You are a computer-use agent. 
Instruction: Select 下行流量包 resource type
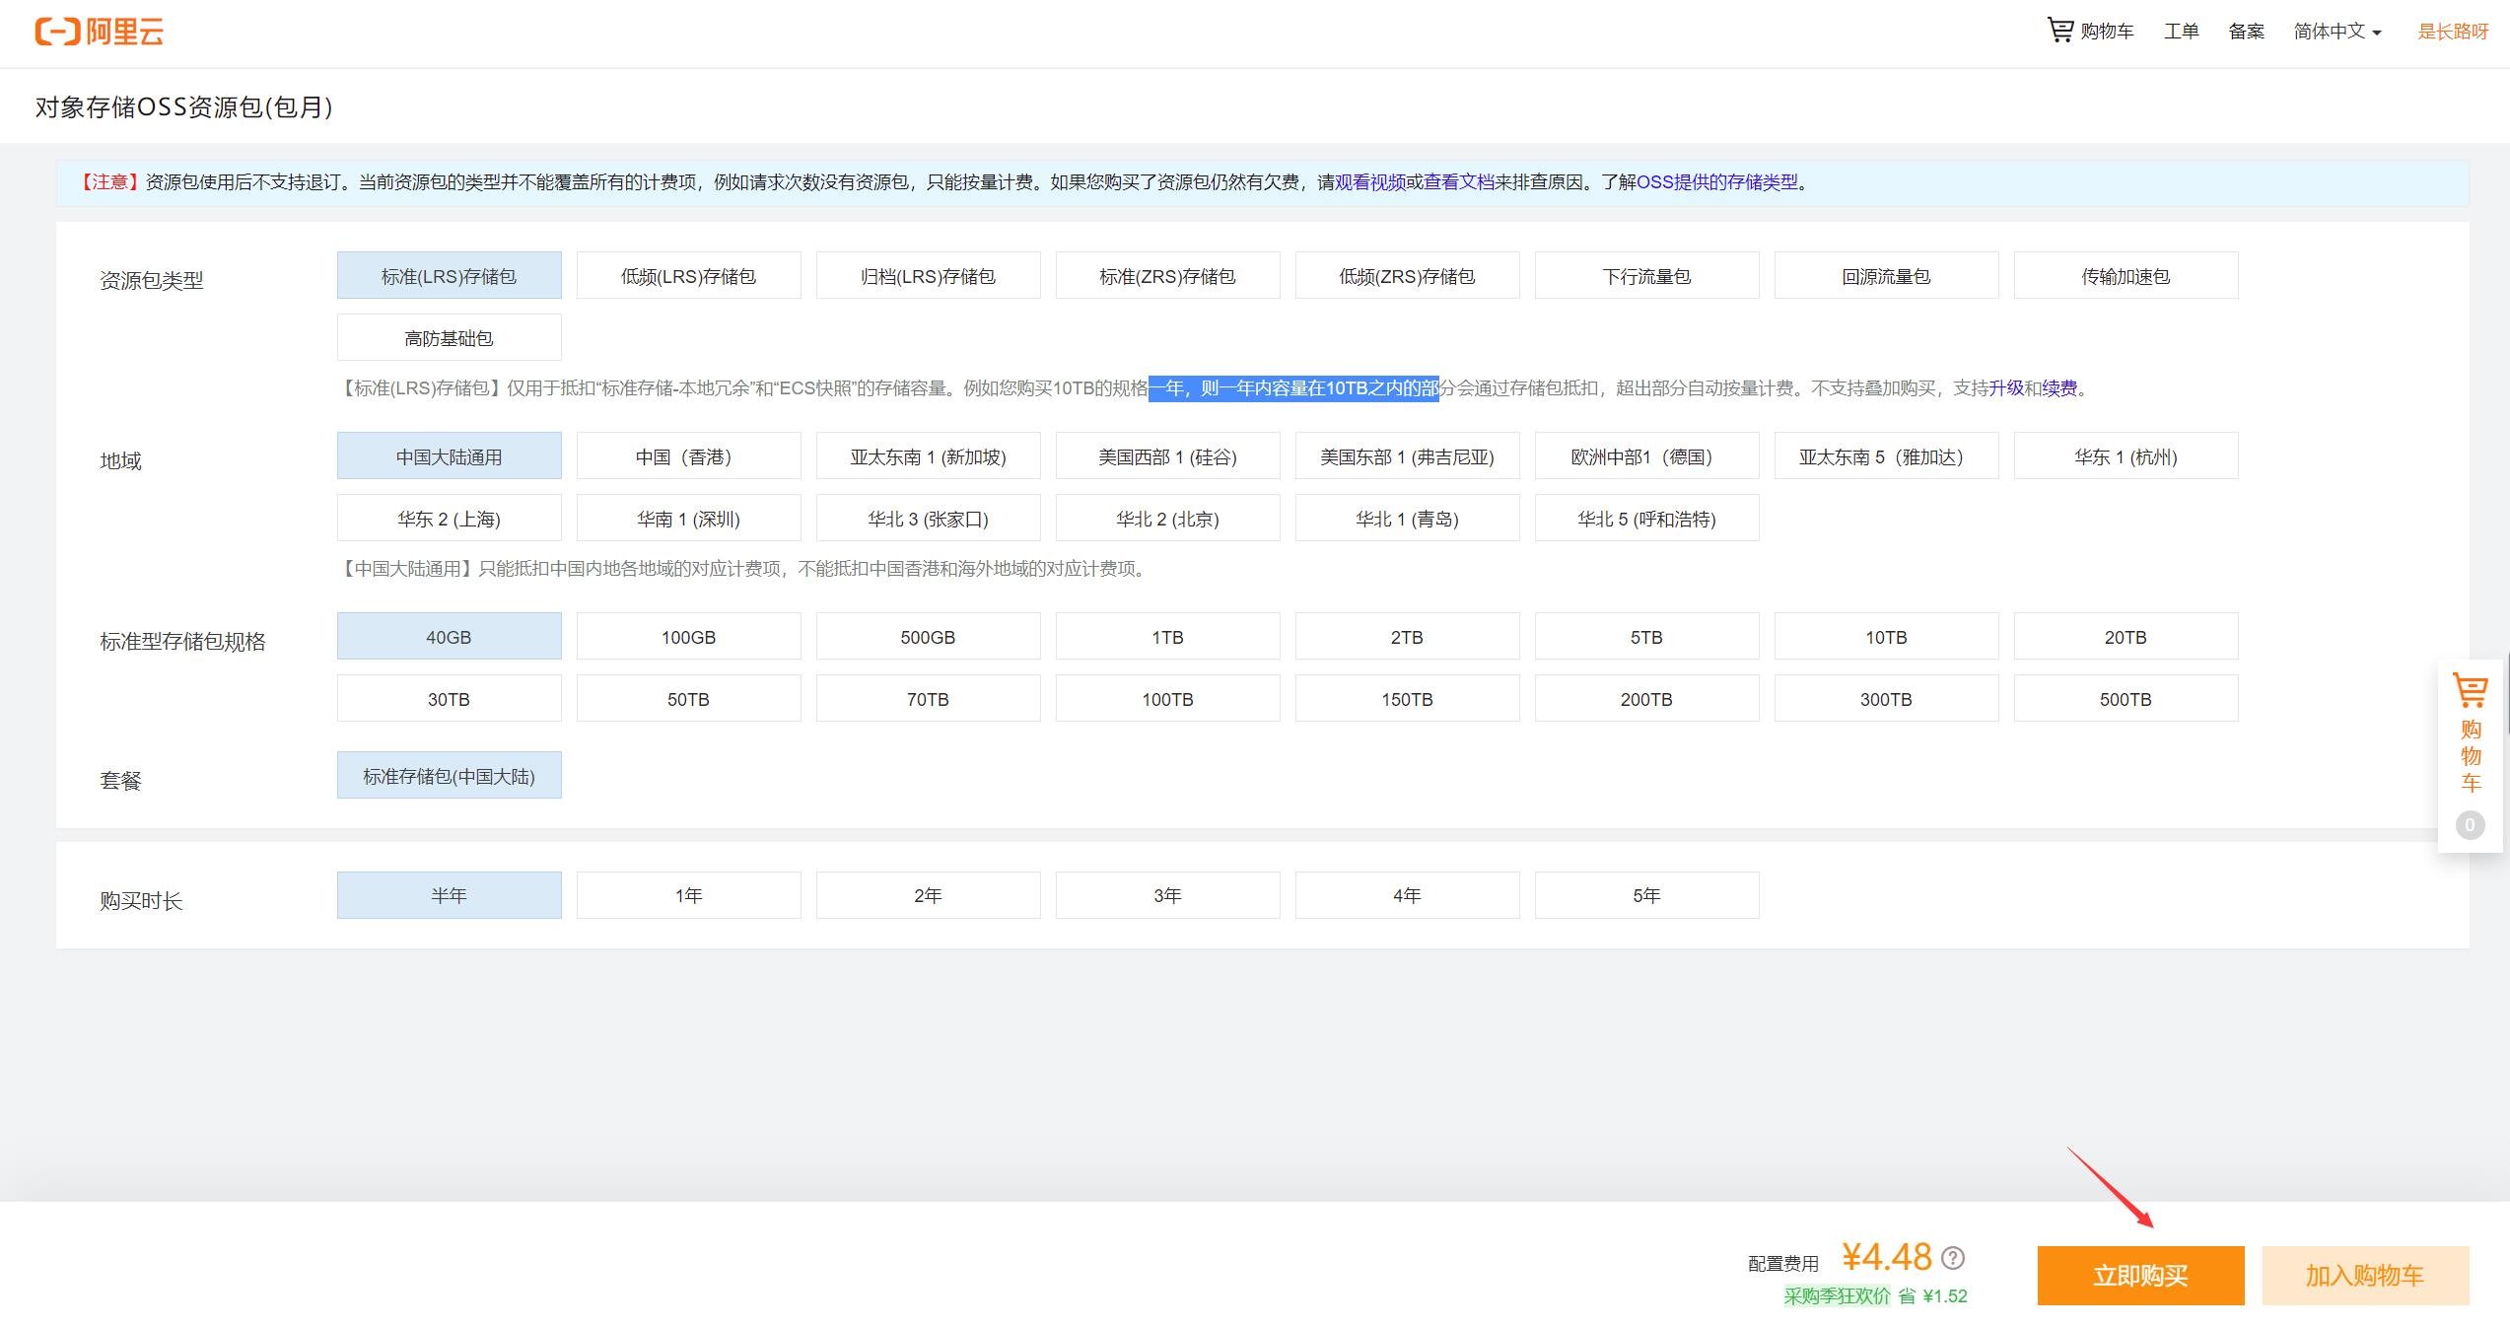click(1646, 276)
